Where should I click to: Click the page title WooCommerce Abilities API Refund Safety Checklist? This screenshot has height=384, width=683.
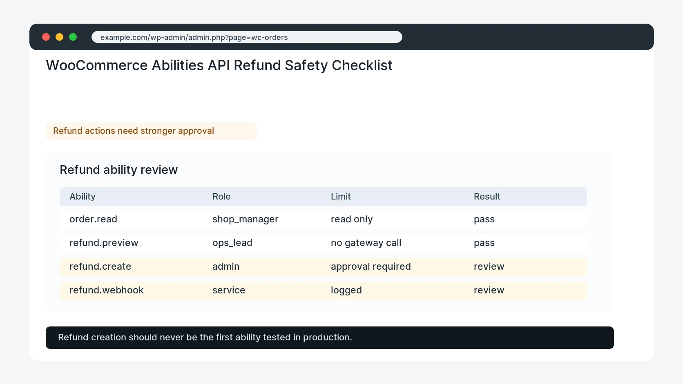[219, 65]
